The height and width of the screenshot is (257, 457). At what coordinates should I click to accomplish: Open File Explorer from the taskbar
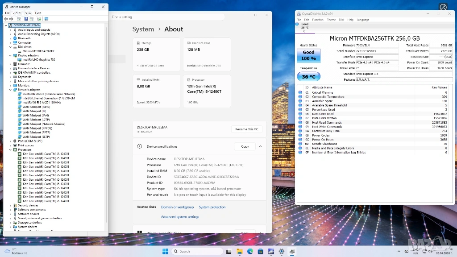(240, 252)
